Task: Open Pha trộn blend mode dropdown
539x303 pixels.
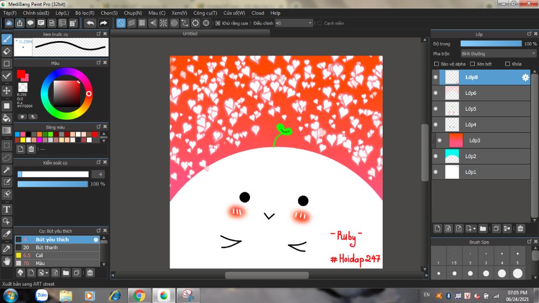Action: tap(498, 54)
